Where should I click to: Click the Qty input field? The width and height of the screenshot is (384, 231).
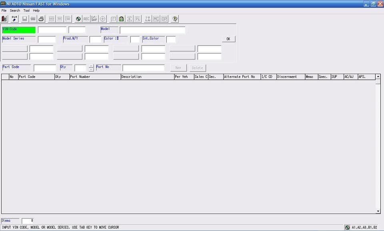pos(80,68)
